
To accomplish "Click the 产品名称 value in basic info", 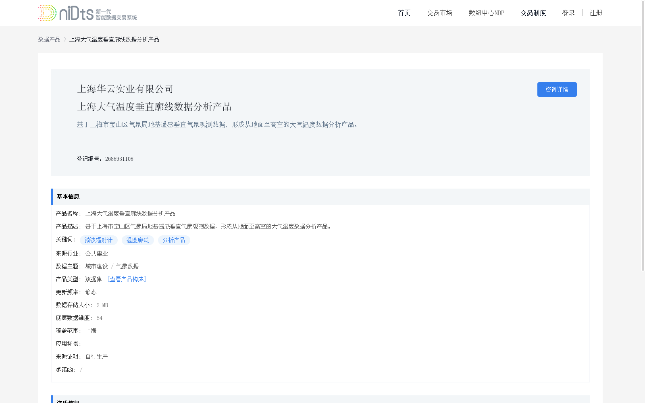I will coord(130,213).
